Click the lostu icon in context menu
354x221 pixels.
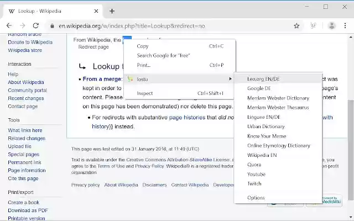point(130,79)
